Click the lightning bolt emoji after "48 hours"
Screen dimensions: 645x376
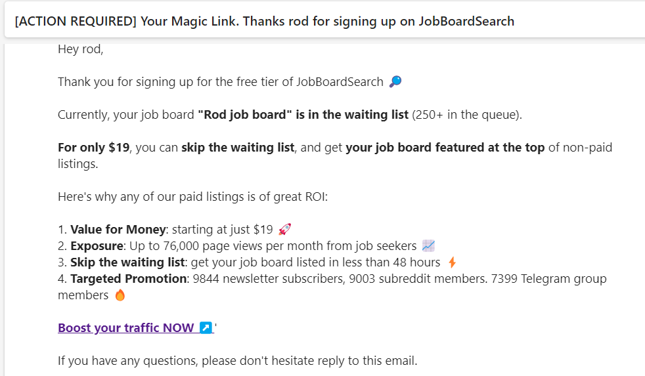pos(452,262)
